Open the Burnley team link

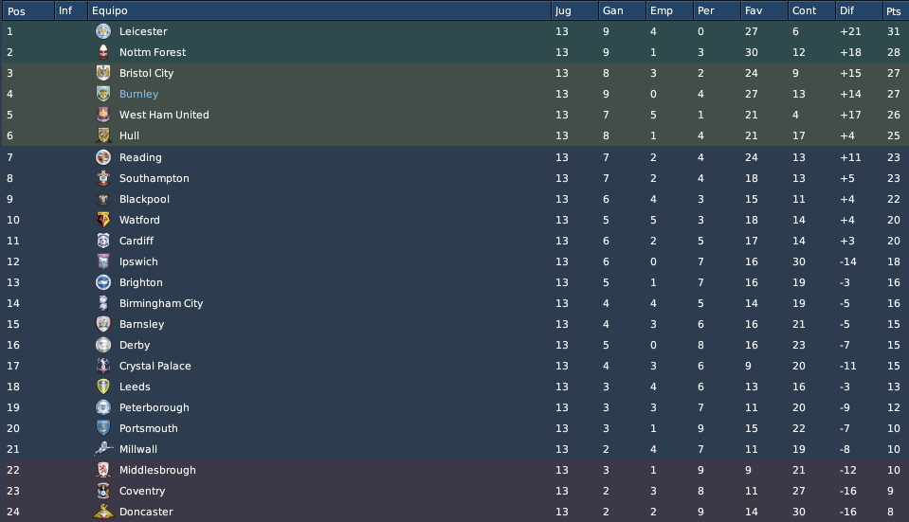(x=138, y=94)
